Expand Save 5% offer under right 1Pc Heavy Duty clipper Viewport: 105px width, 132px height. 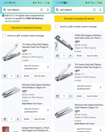click(x=89, y=87)
